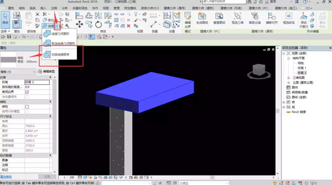Uncheck the 房间边界 checkbox

pyautogui.click(x=27, y=92)
